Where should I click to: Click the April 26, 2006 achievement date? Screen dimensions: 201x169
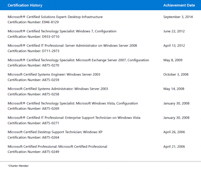pos(174,132)
